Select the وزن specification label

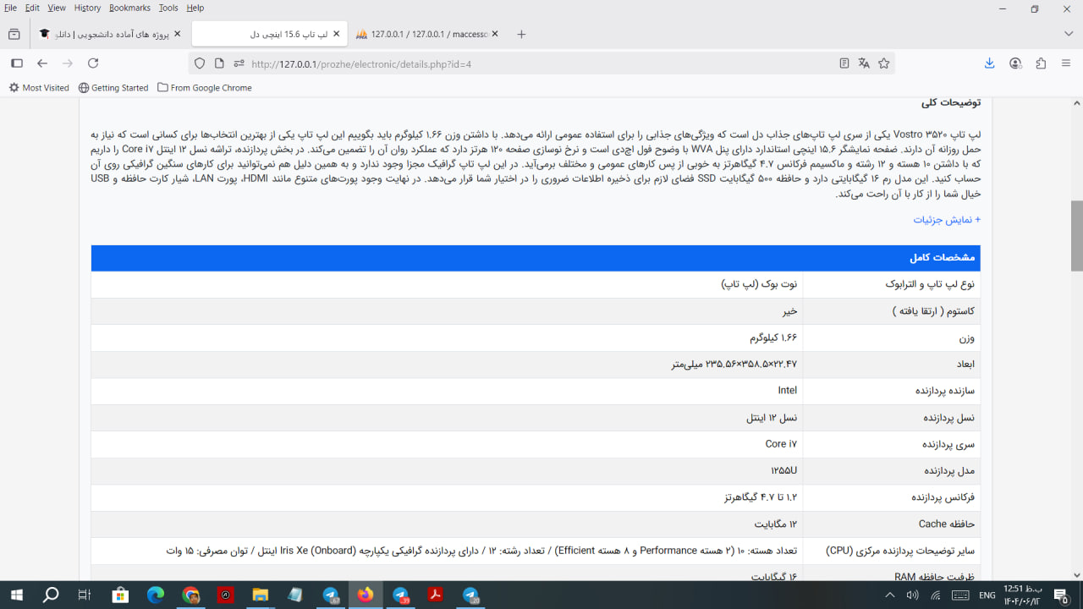click(x=966, y=338)
